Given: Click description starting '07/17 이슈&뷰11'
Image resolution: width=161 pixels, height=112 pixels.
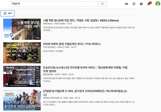Looking at the screenshot, I should [x=89, y=103].
